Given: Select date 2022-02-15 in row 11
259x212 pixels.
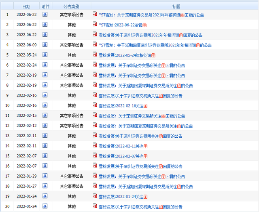Looking at the screenshot, I should click(x=27, y=115).
